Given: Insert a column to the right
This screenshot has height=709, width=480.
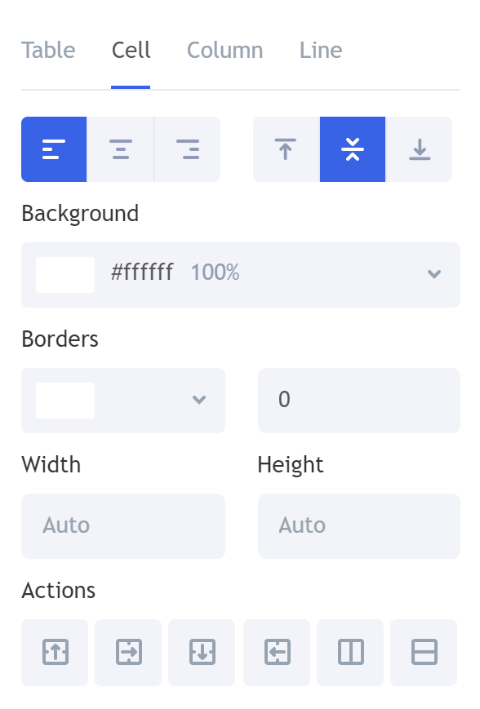Looking at the screenshot, I should (128, 652).
